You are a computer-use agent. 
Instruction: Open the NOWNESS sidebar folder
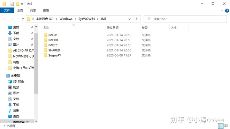coord(21,56)
